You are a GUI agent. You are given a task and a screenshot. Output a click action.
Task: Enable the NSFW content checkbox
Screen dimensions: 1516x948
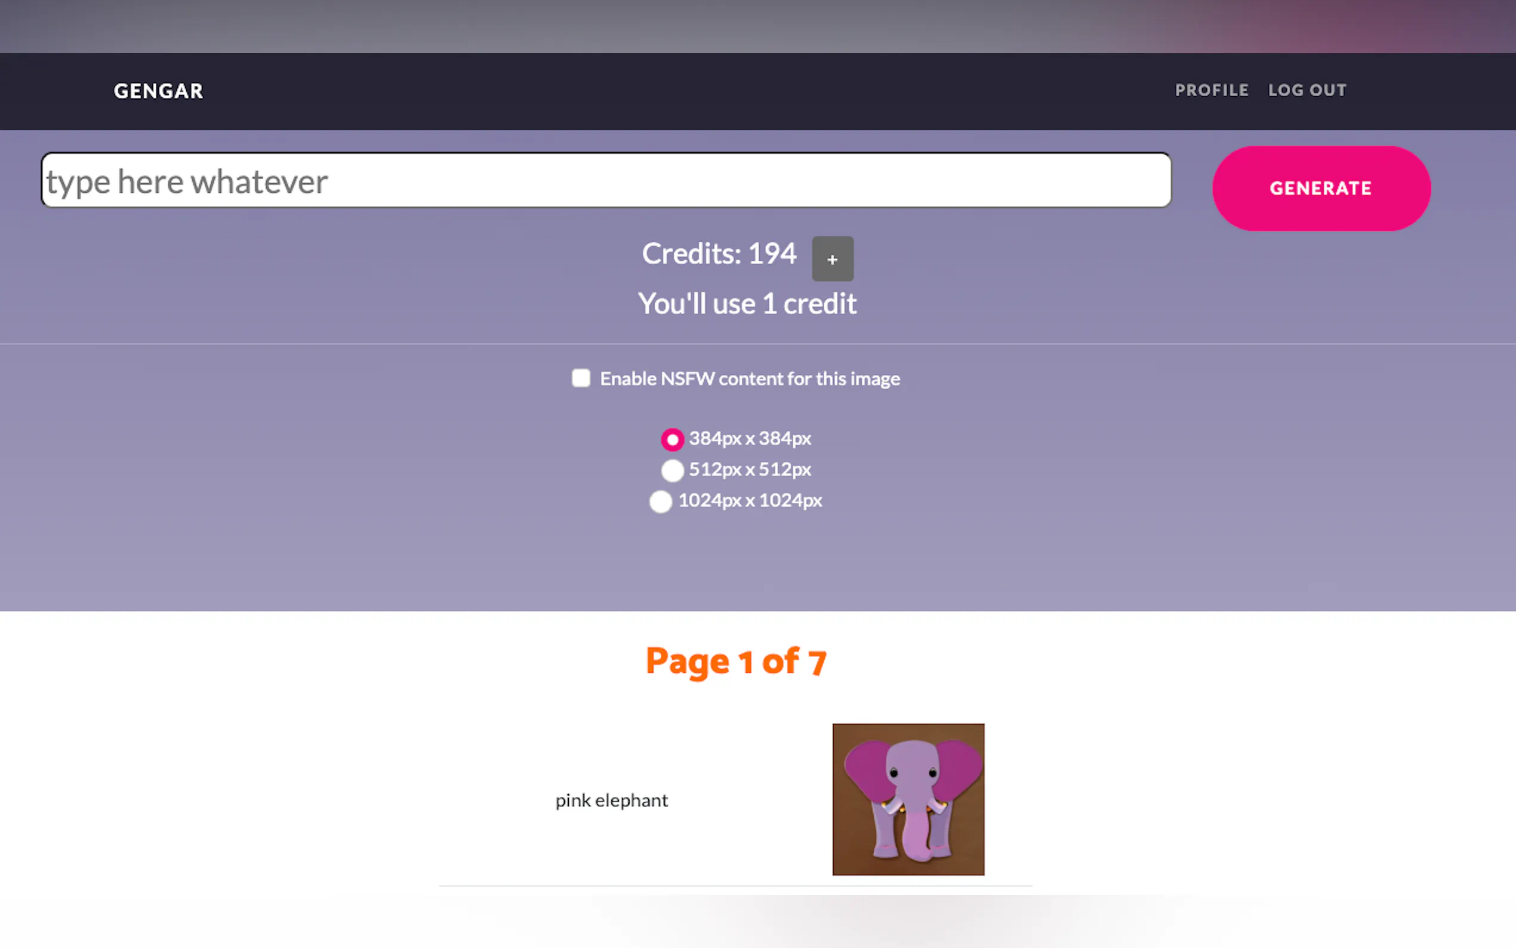tap(581, 378)
